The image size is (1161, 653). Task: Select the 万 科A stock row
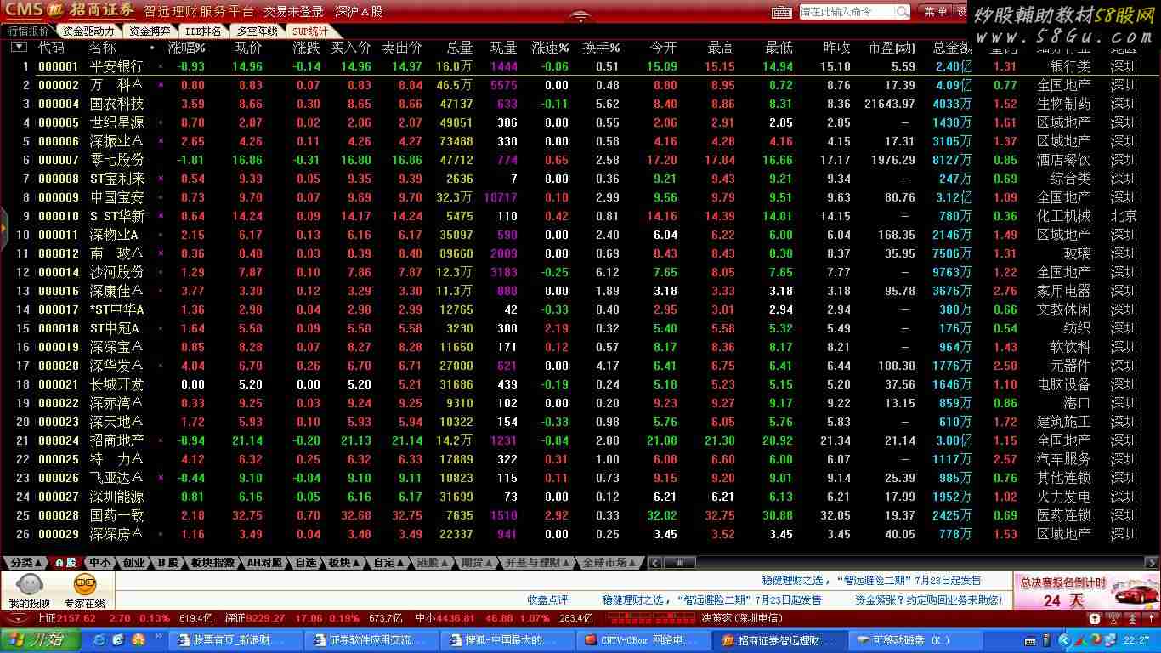pyautogui.click(x=580, y=85)
